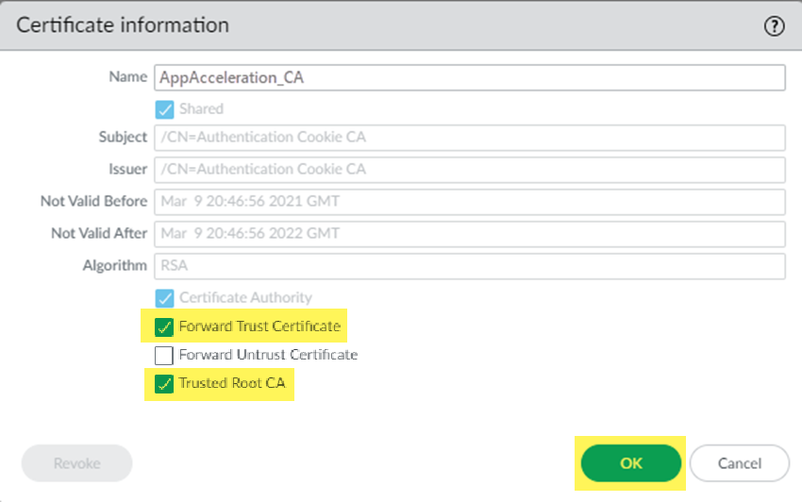Image resolution: width=802 pixels, height=502 pixels.
Task: Click the Name field label
Action: click(128, 77)
